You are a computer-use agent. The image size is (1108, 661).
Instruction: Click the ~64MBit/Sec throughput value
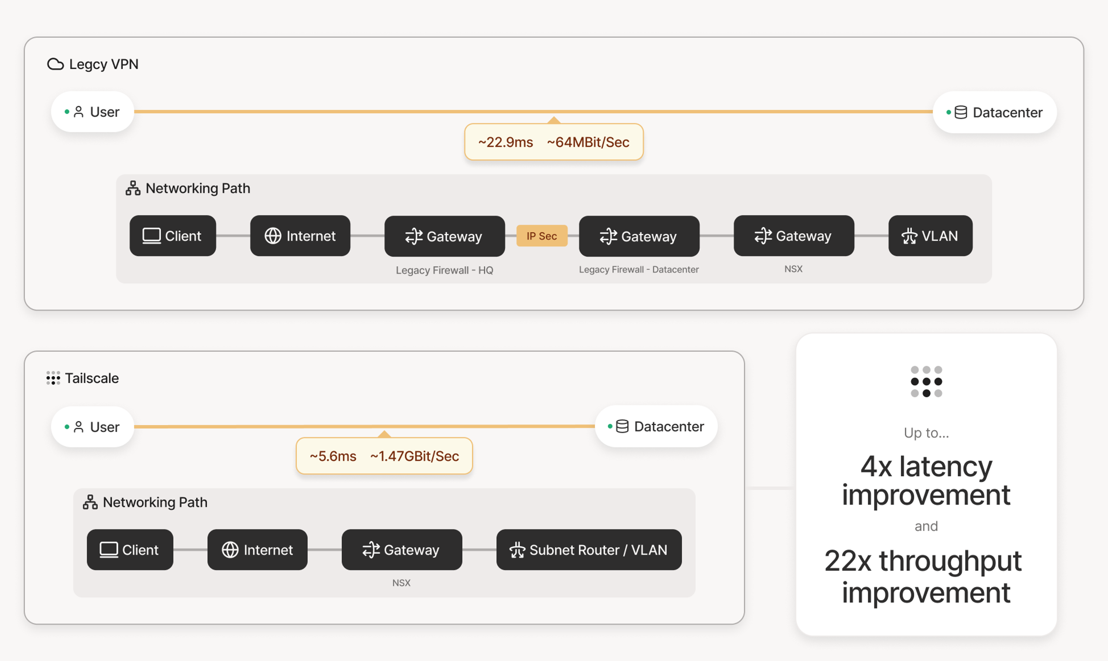pos(588,142)
